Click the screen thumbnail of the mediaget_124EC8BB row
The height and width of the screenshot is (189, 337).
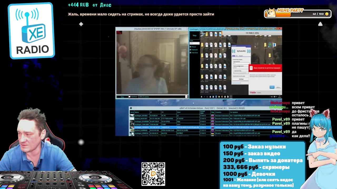tap(132, 124)
